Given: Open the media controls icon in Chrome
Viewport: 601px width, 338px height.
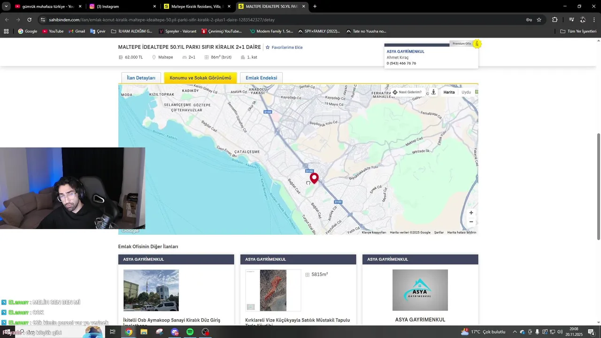Looking at the screenshot, I should pyautogui.click(x=571, y=20).
